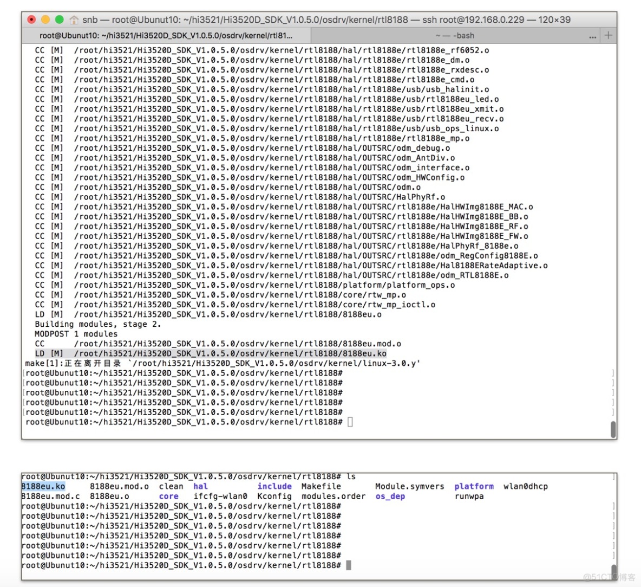The image size is (641, 587).
Task: Click the odm_interface.o compile line
Action: pyautogui.click(x=252, y=168)
